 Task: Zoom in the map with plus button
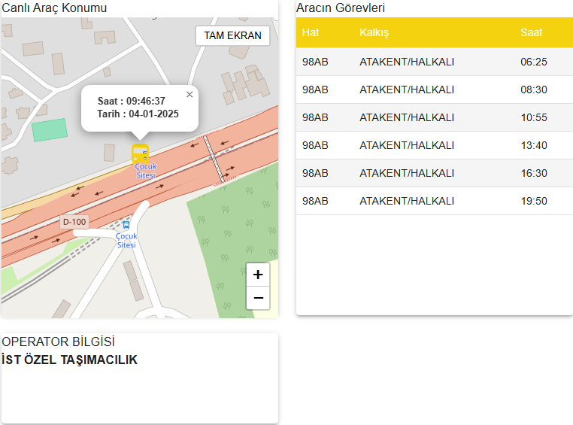click(x=258, y=275)
